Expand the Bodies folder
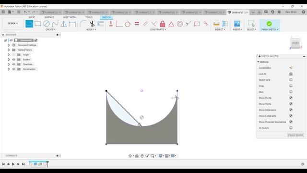This screenshot has height=173, width=307. tap(9, 60)
